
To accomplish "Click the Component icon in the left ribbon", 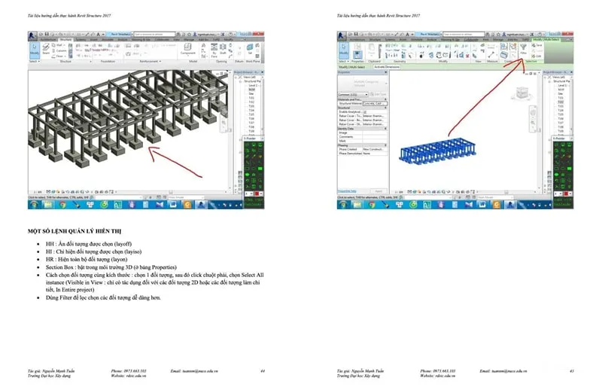I will pos(189,50).
